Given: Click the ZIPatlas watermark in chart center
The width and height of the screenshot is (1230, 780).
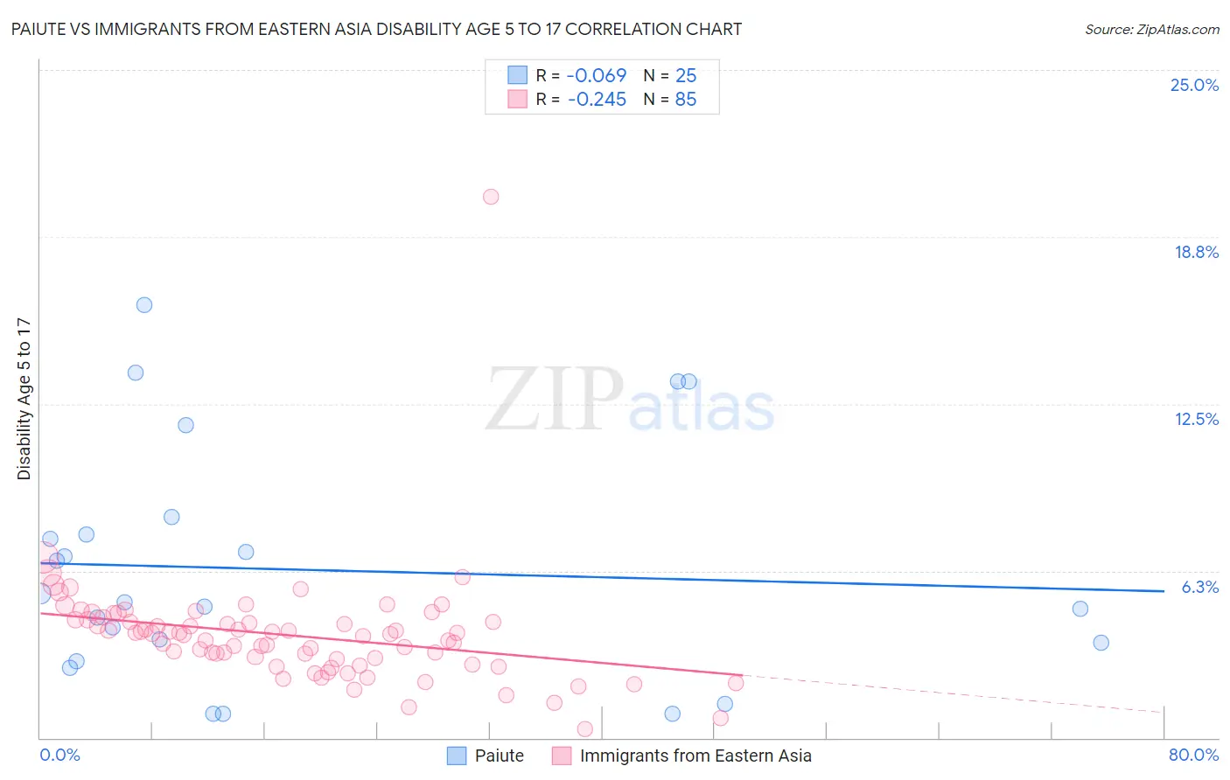Looking at the screenshot, I should [630, 400].
